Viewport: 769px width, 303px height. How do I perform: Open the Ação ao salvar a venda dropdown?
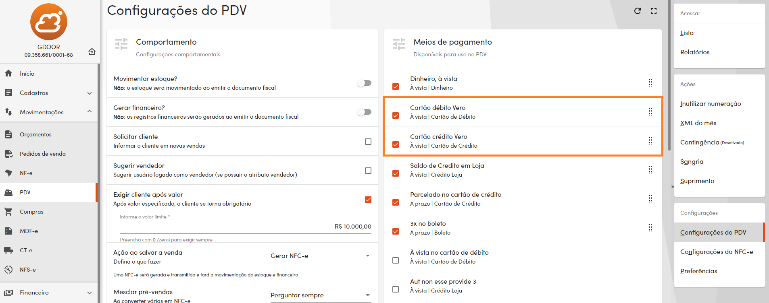[321, 256]
